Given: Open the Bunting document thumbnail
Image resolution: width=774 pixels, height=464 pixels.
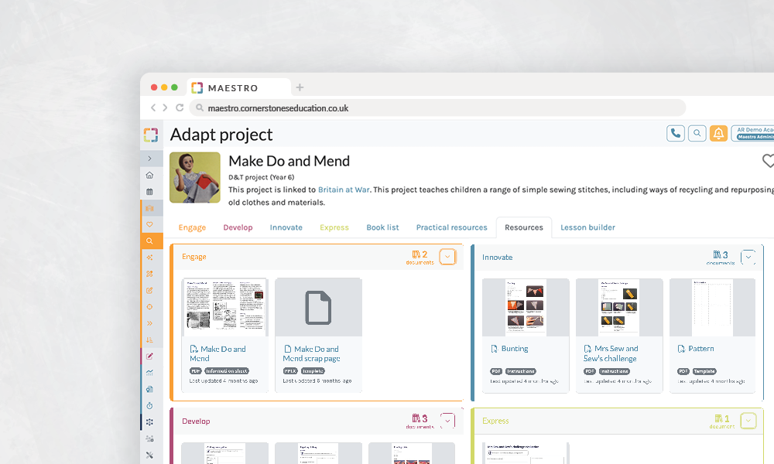Looking at the screenshot, I should 525,308.
